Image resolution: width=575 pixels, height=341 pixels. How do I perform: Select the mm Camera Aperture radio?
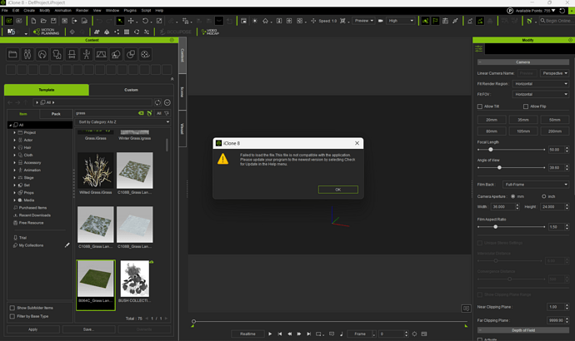point(512,196)
